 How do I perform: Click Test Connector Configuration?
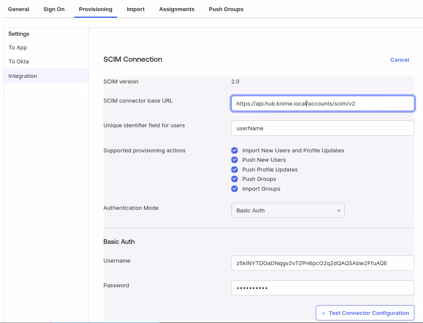365,312
